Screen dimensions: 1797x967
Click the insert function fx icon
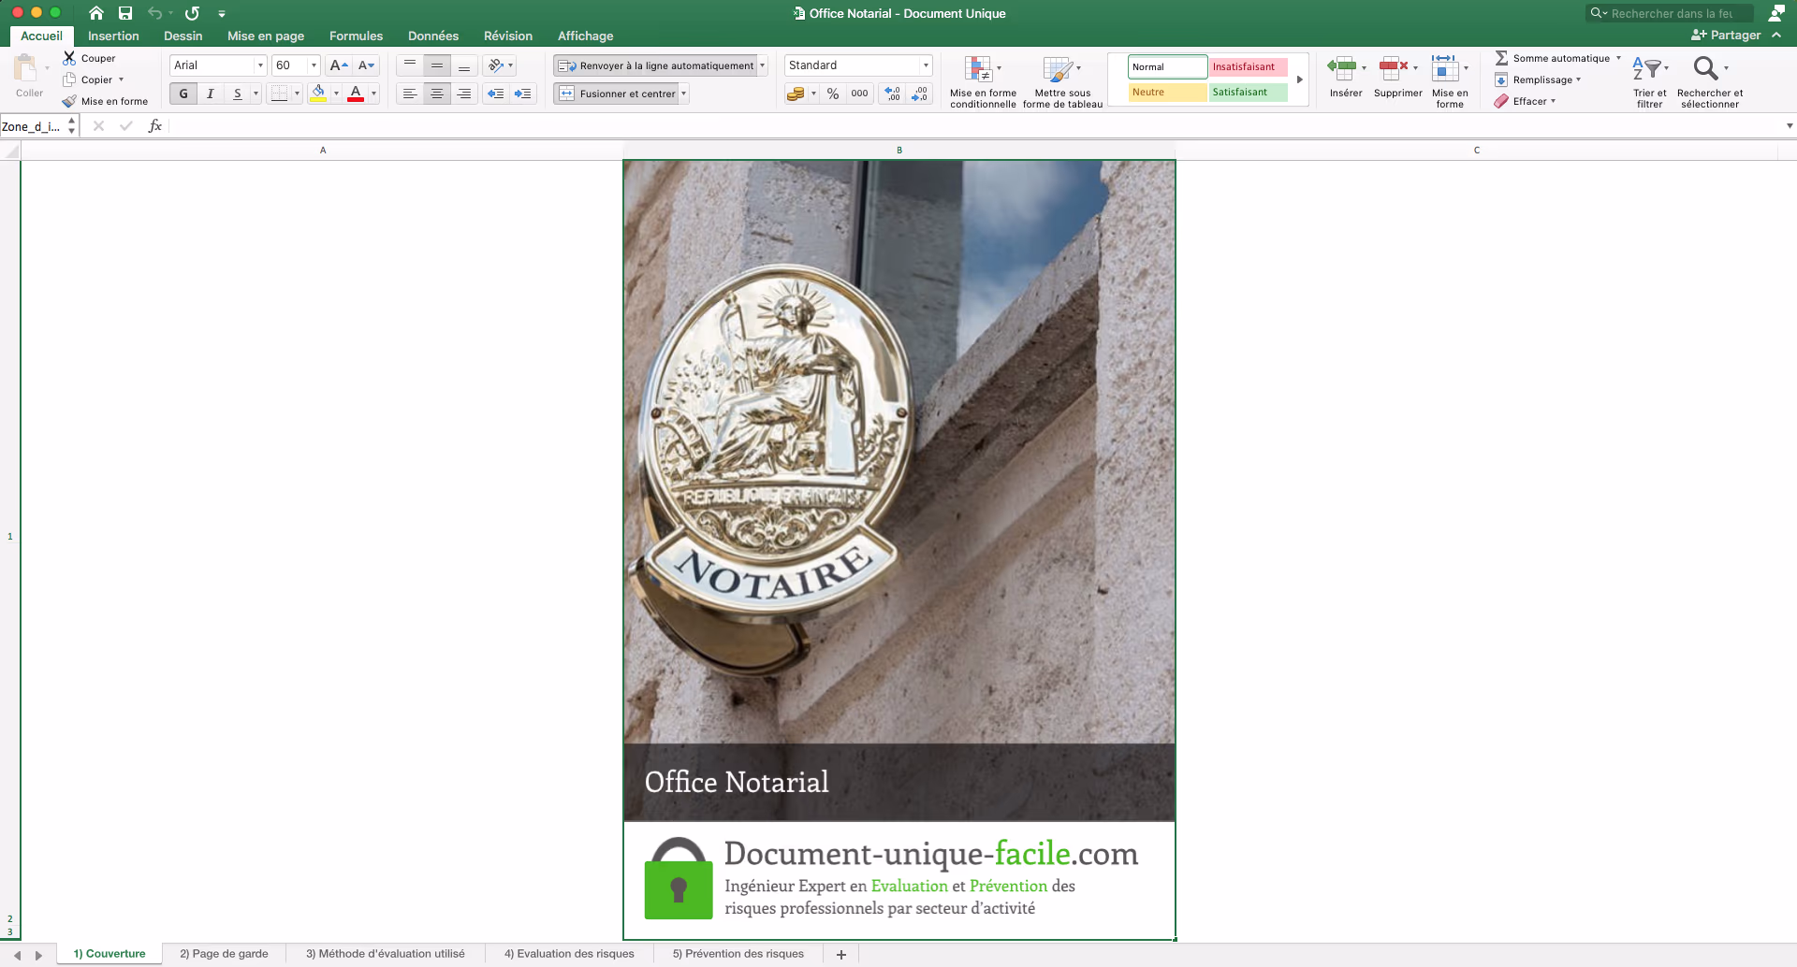pos(155,126)
